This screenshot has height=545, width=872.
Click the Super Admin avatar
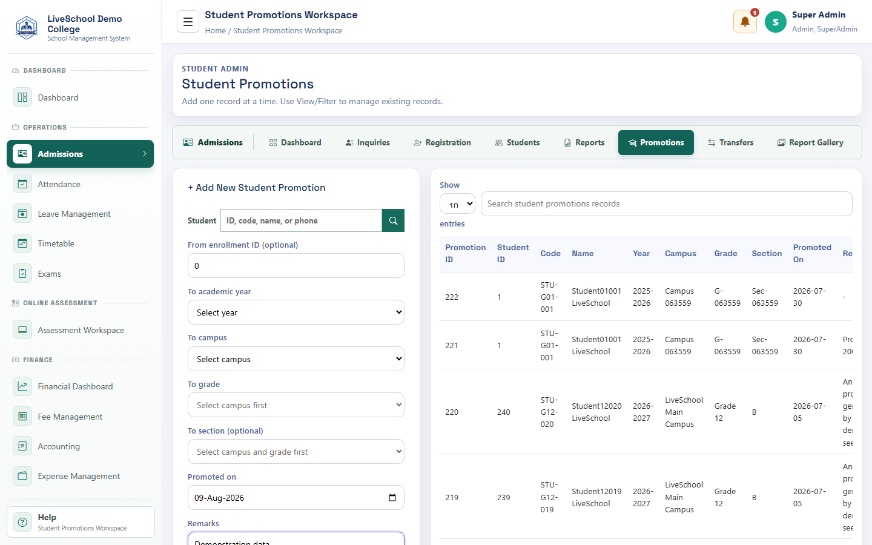pyautogui.click(x=775, y=22)
